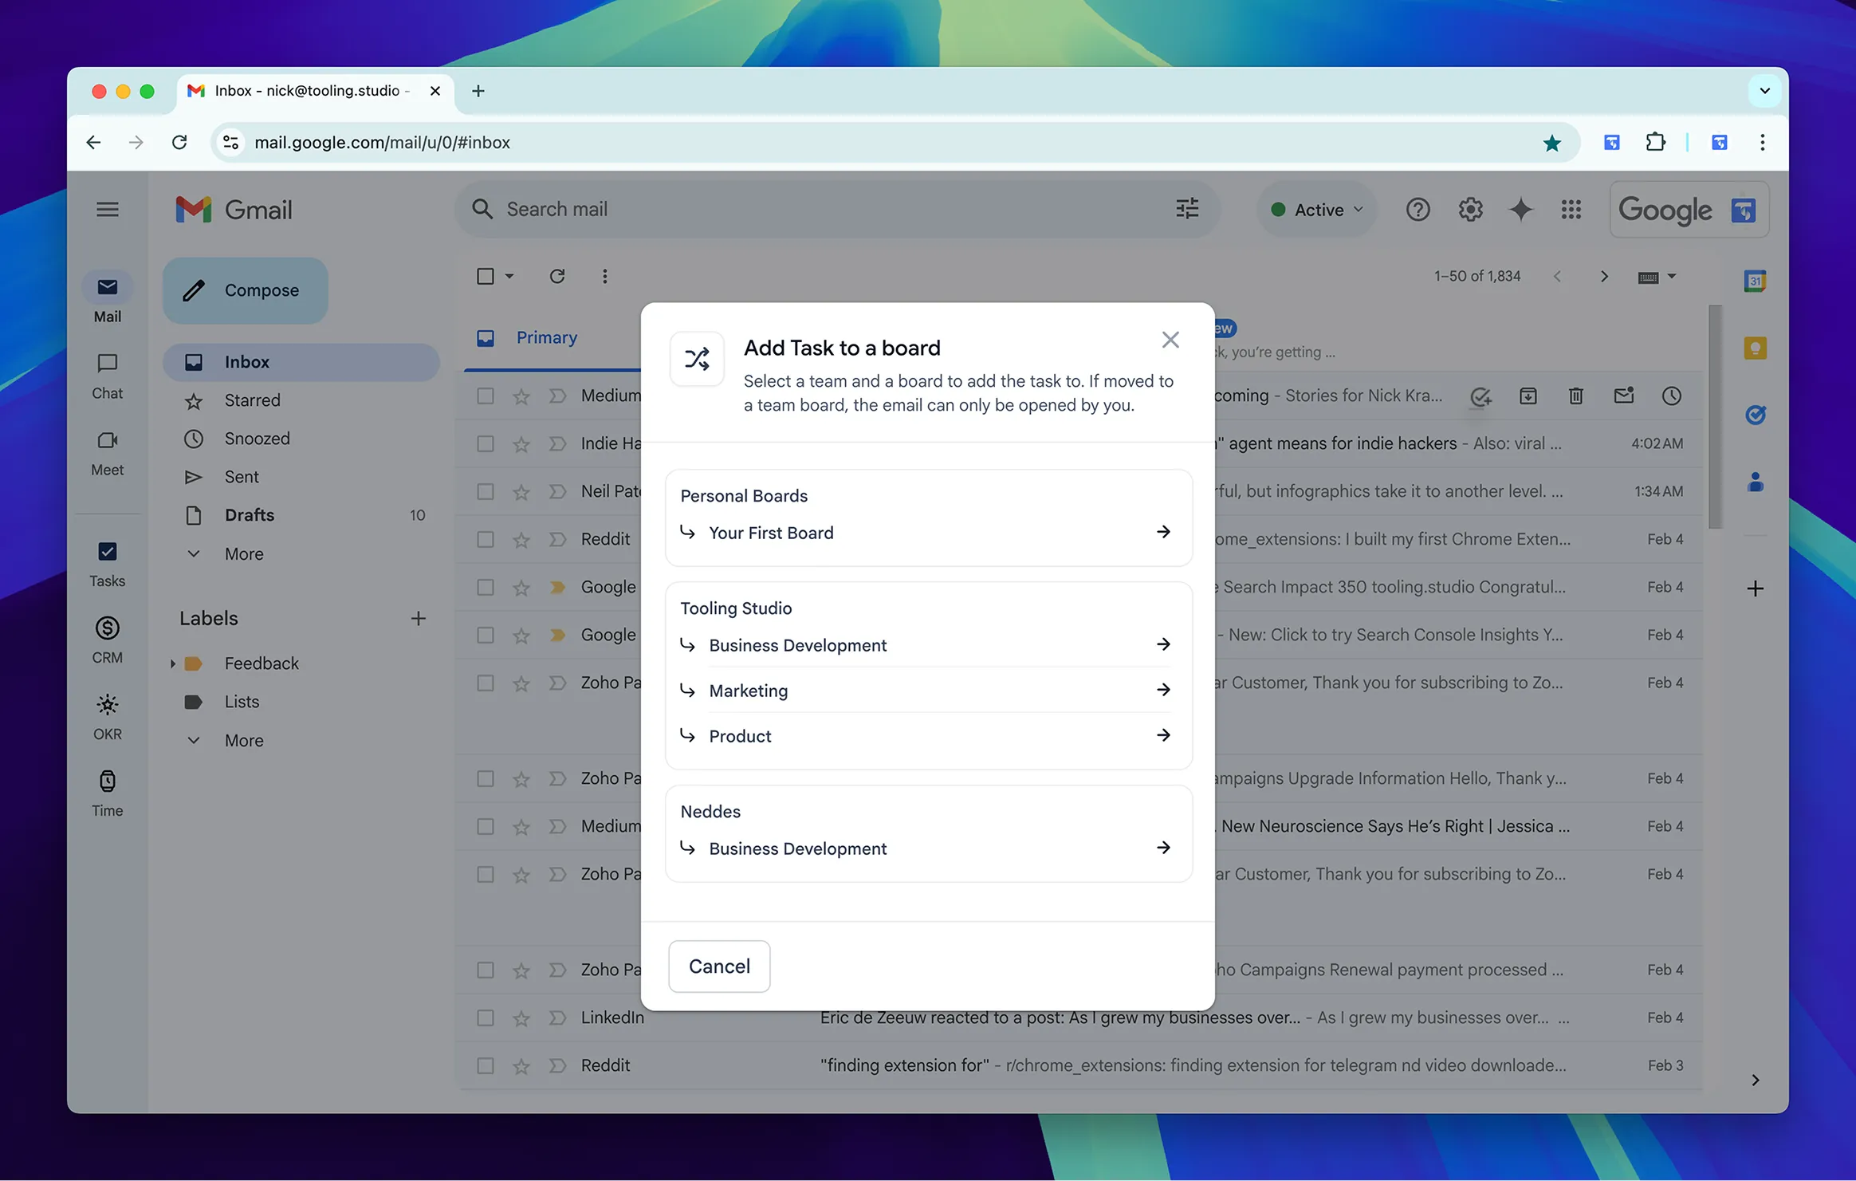Image resolution: width=1856 pixels, height=1181 pixels.
Task: Select Your First Board personal board
Action: [x=928, y=533]
